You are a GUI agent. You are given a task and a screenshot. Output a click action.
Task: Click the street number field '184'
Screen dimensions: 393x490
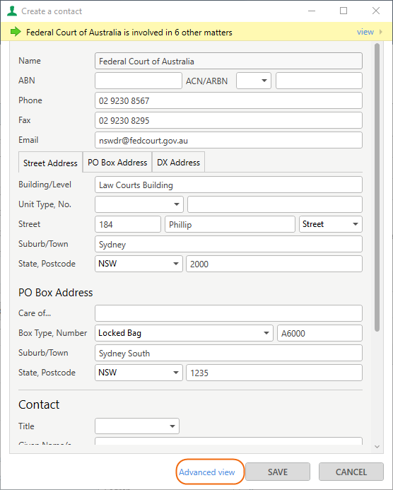pos(128,224)
